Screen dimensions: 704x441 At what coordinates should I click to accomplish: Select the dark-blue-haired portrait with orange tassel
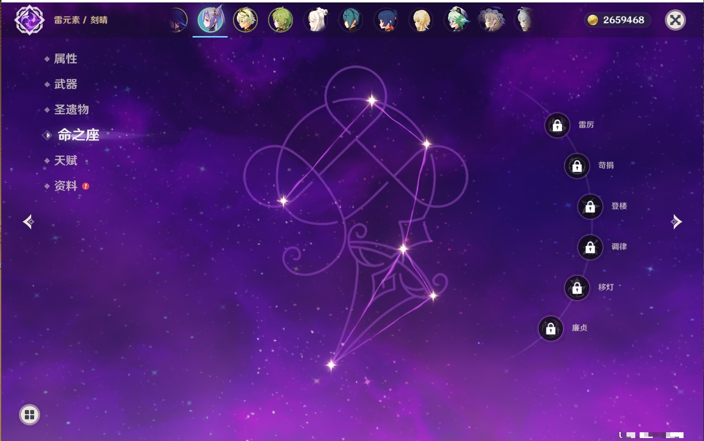386,20
